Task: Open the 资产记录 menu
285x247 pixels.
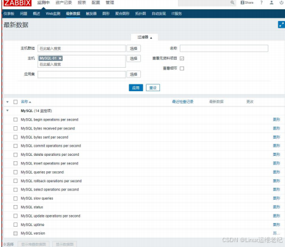Action: pos(63,2)
